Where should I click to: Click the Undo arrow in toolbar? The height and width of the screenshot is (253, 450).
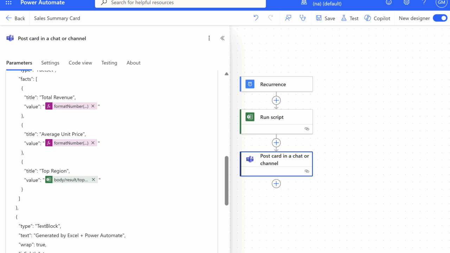pyautogui.click(x=256, y=18)
